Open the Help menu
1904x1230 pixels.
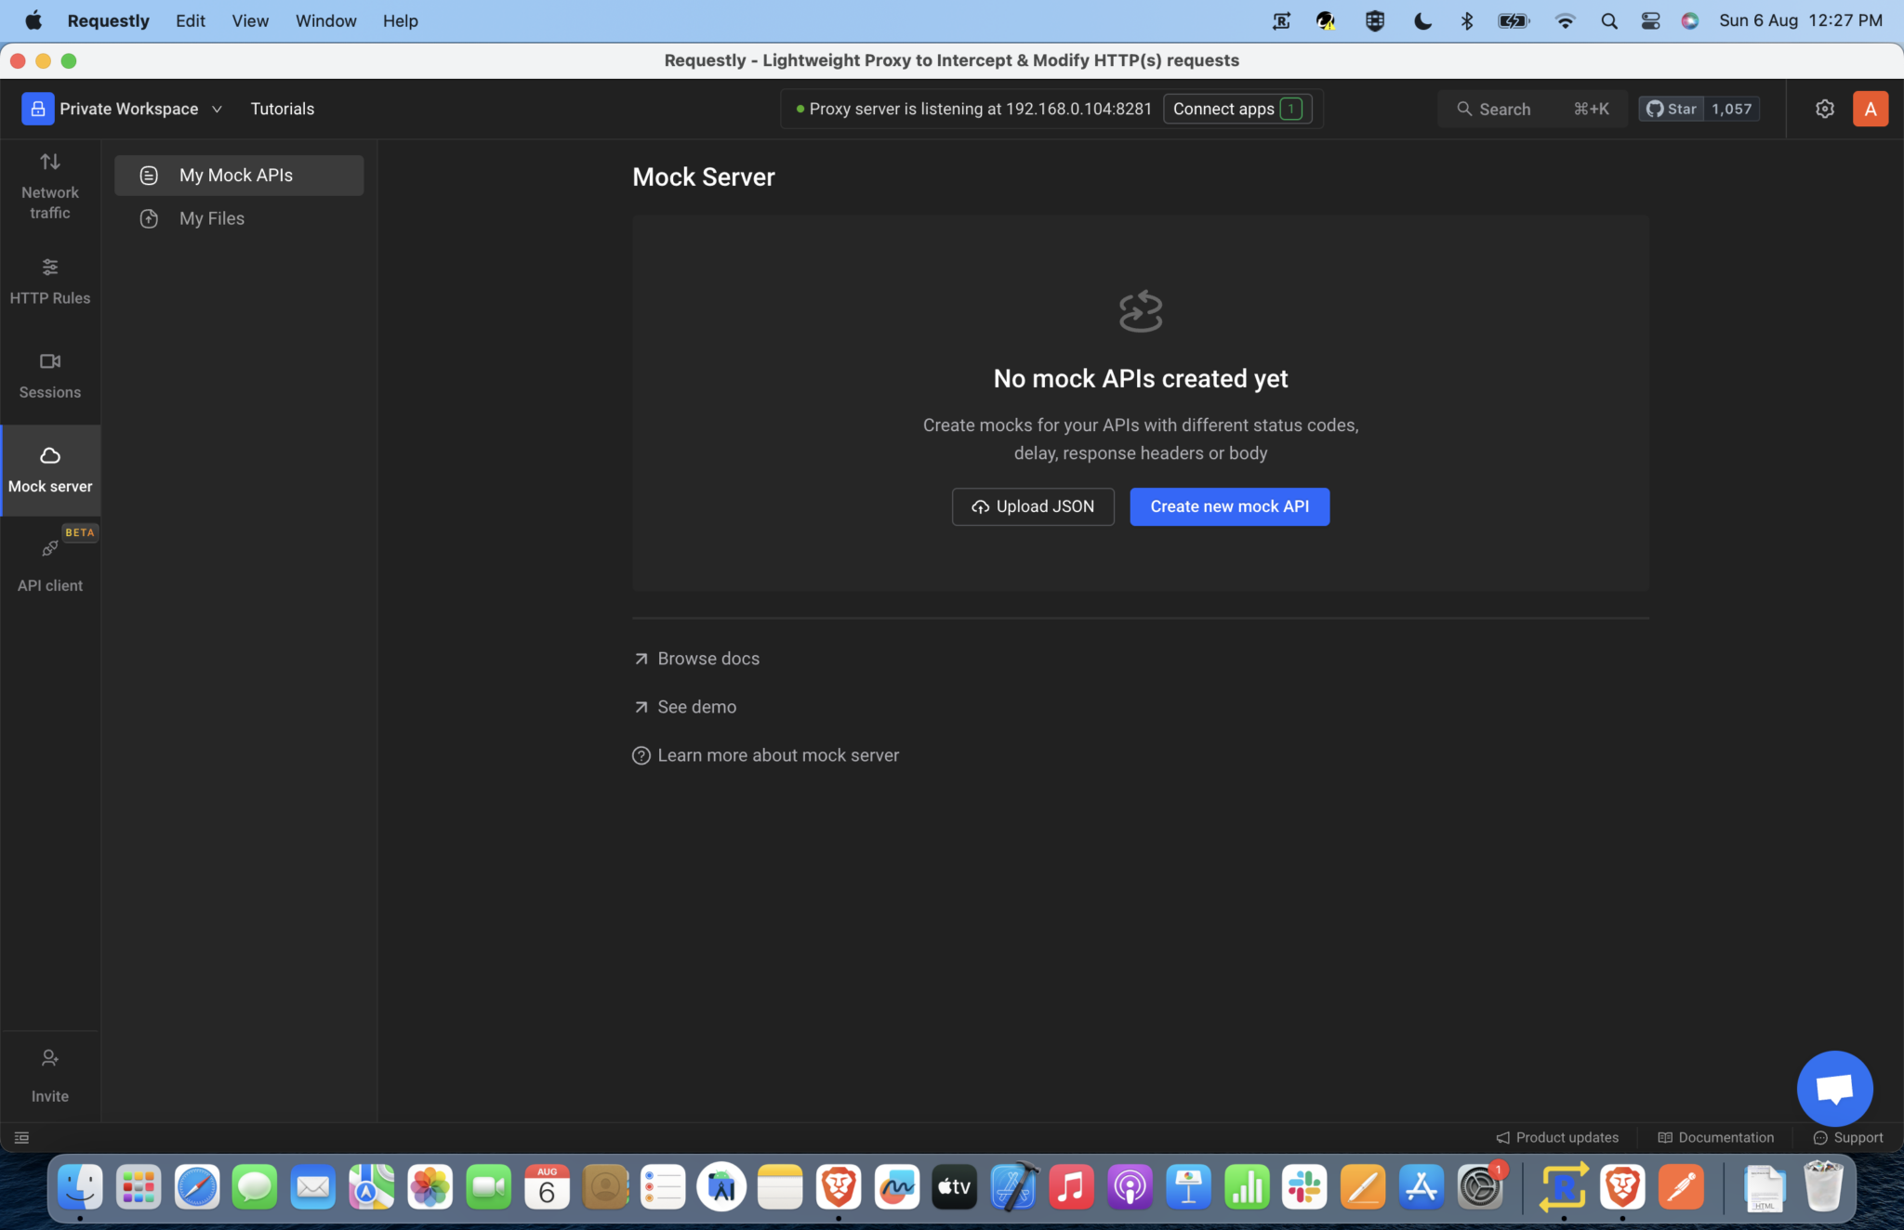399,20
